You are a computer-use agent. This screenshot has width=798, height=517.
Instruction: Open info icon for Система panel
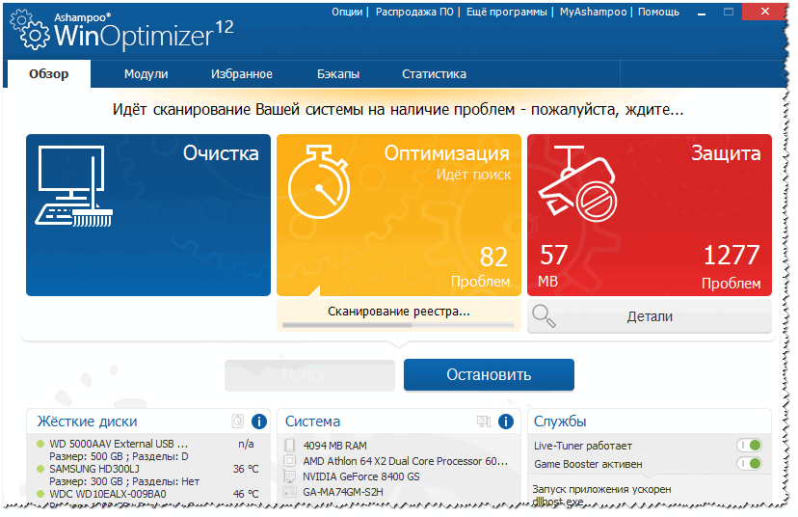(x=505, y=422)
